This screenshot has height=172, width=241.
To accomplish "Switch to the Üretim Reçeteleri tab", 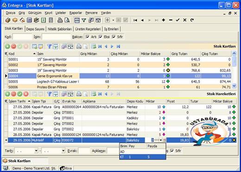I will (x=88, y=29).
